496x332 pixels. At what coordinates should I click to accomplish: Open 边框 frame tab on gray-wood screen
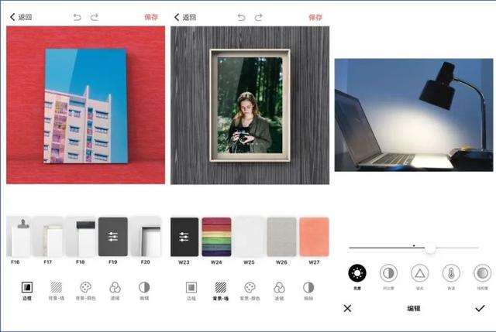pyautogui.click(x=191, y=291)
